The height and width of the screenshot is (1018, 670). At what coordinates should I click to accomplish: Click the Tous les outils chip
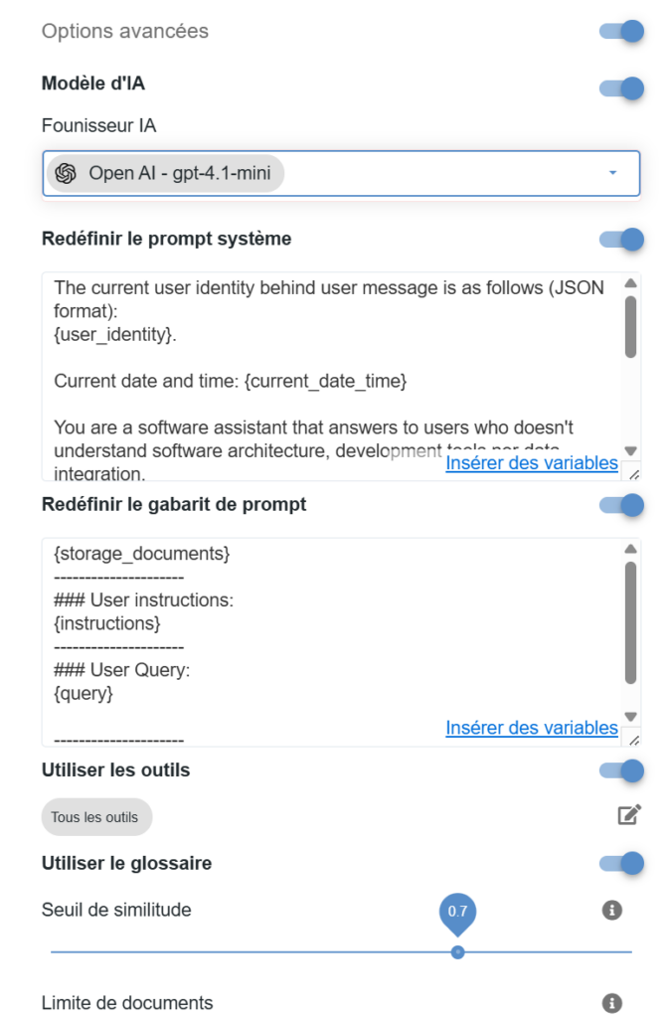click(96, 817)
